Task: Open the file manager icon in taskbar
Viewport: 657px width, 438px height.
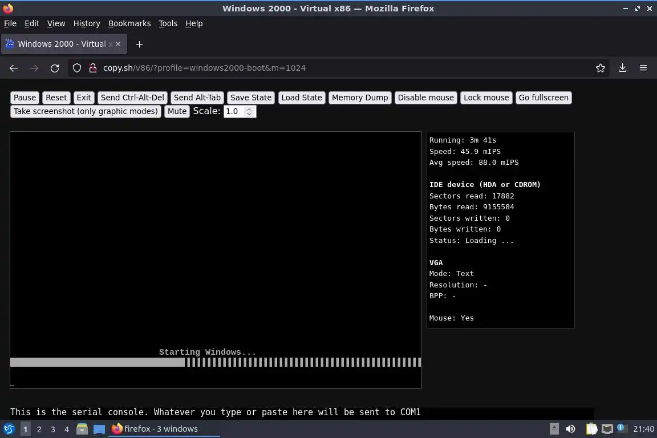Action: point(82,429)
